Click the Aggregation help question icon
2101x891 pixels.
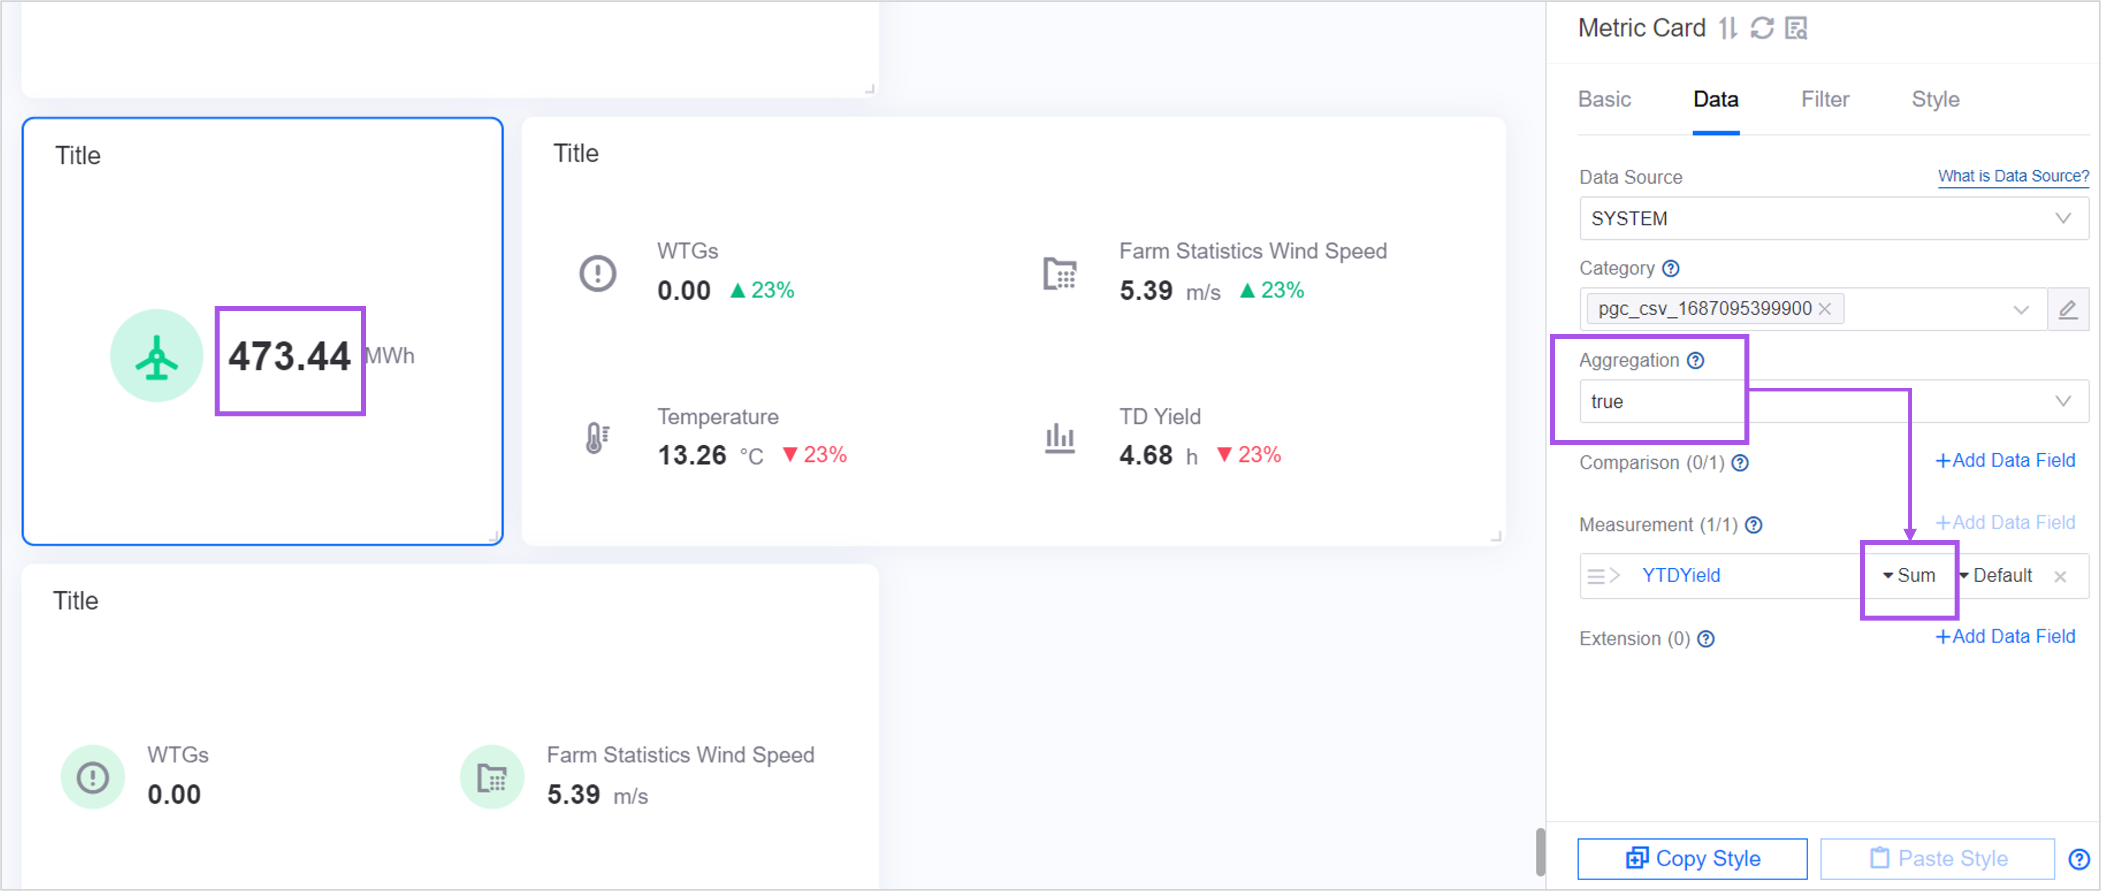point(1696,361)
